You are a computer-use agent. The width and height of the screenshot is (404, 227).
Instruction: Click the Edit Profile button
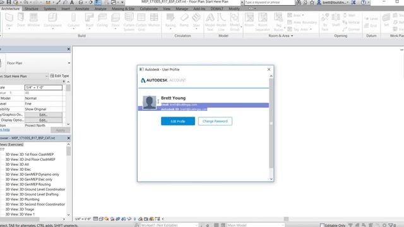178,121
